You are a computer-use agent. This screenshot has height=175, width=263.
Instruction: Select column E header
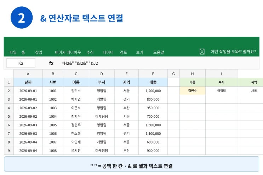(x=126, y=74)
